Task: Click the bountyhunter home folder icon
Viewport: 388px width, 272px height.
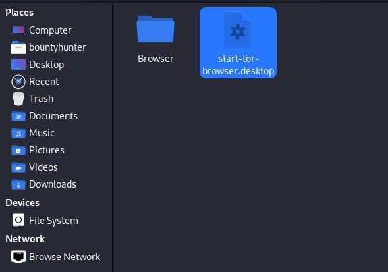Action: [18, 47]
